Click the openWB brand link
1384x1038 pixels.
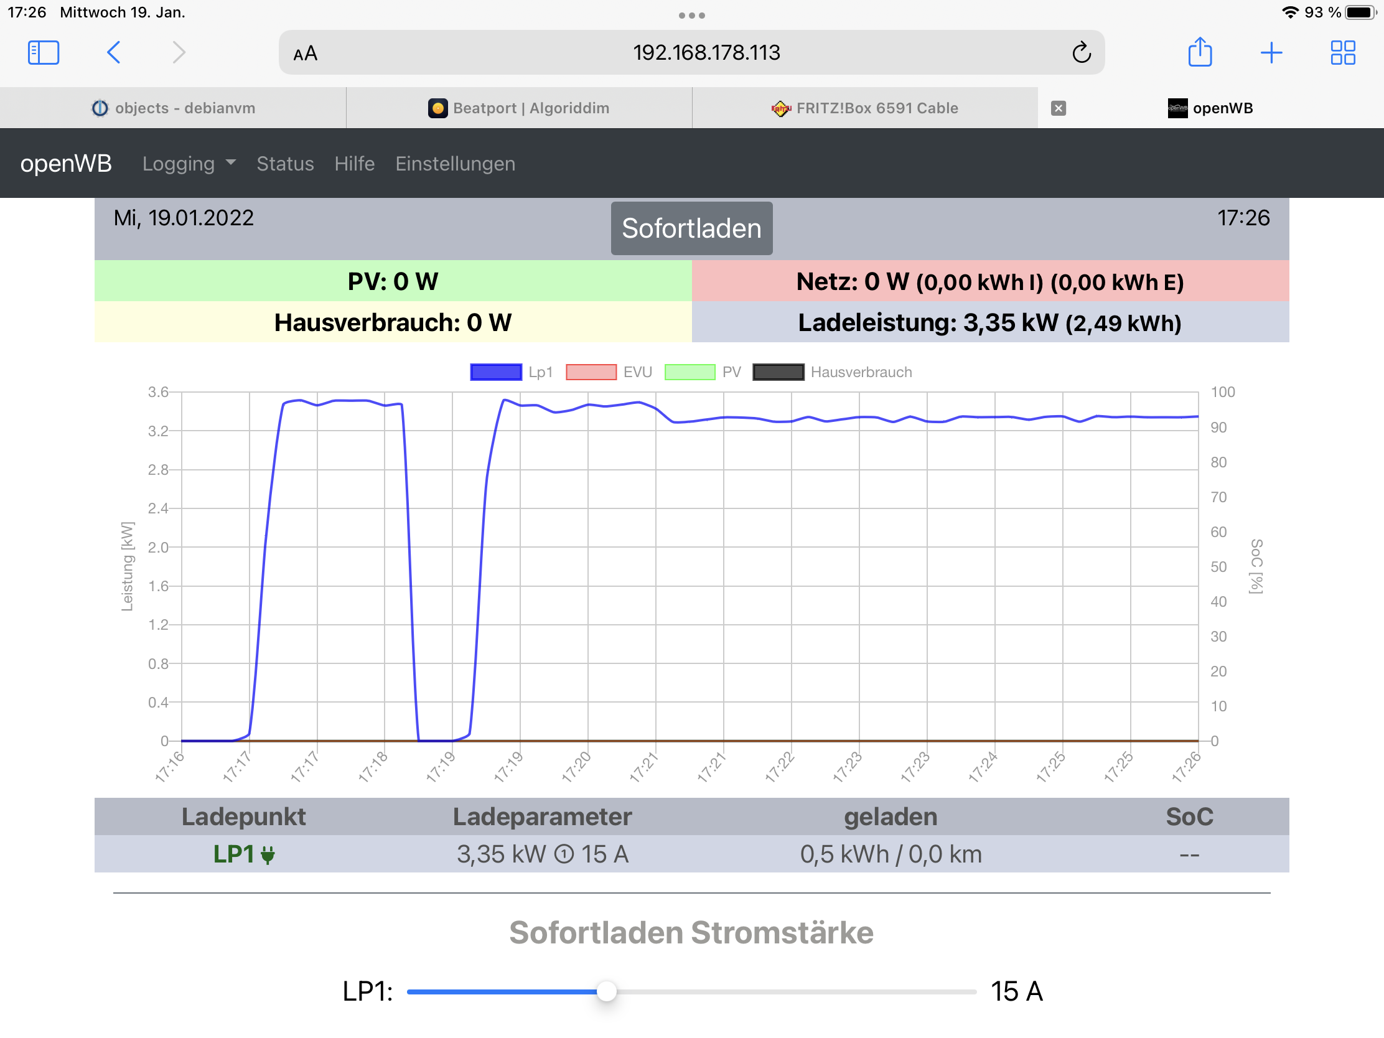(66, 163)
